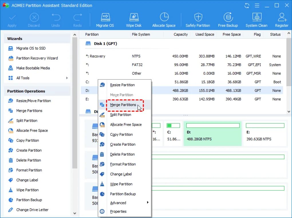Select the FAT32 EFI partition row

(x=182, y=65)
